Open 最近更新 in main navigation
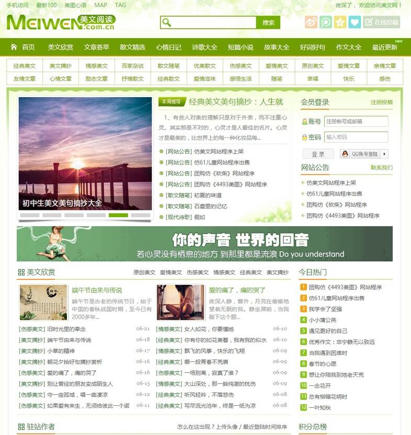 (x=385, y=47)
